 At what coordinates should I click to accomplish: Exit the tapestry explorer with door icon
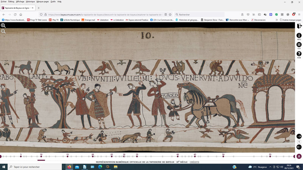pos(299,26)
